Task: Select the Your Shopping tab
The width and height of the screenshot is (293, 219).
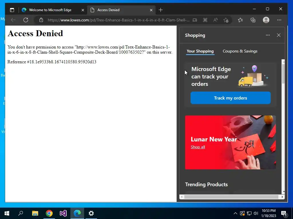Action: [200, 51]
